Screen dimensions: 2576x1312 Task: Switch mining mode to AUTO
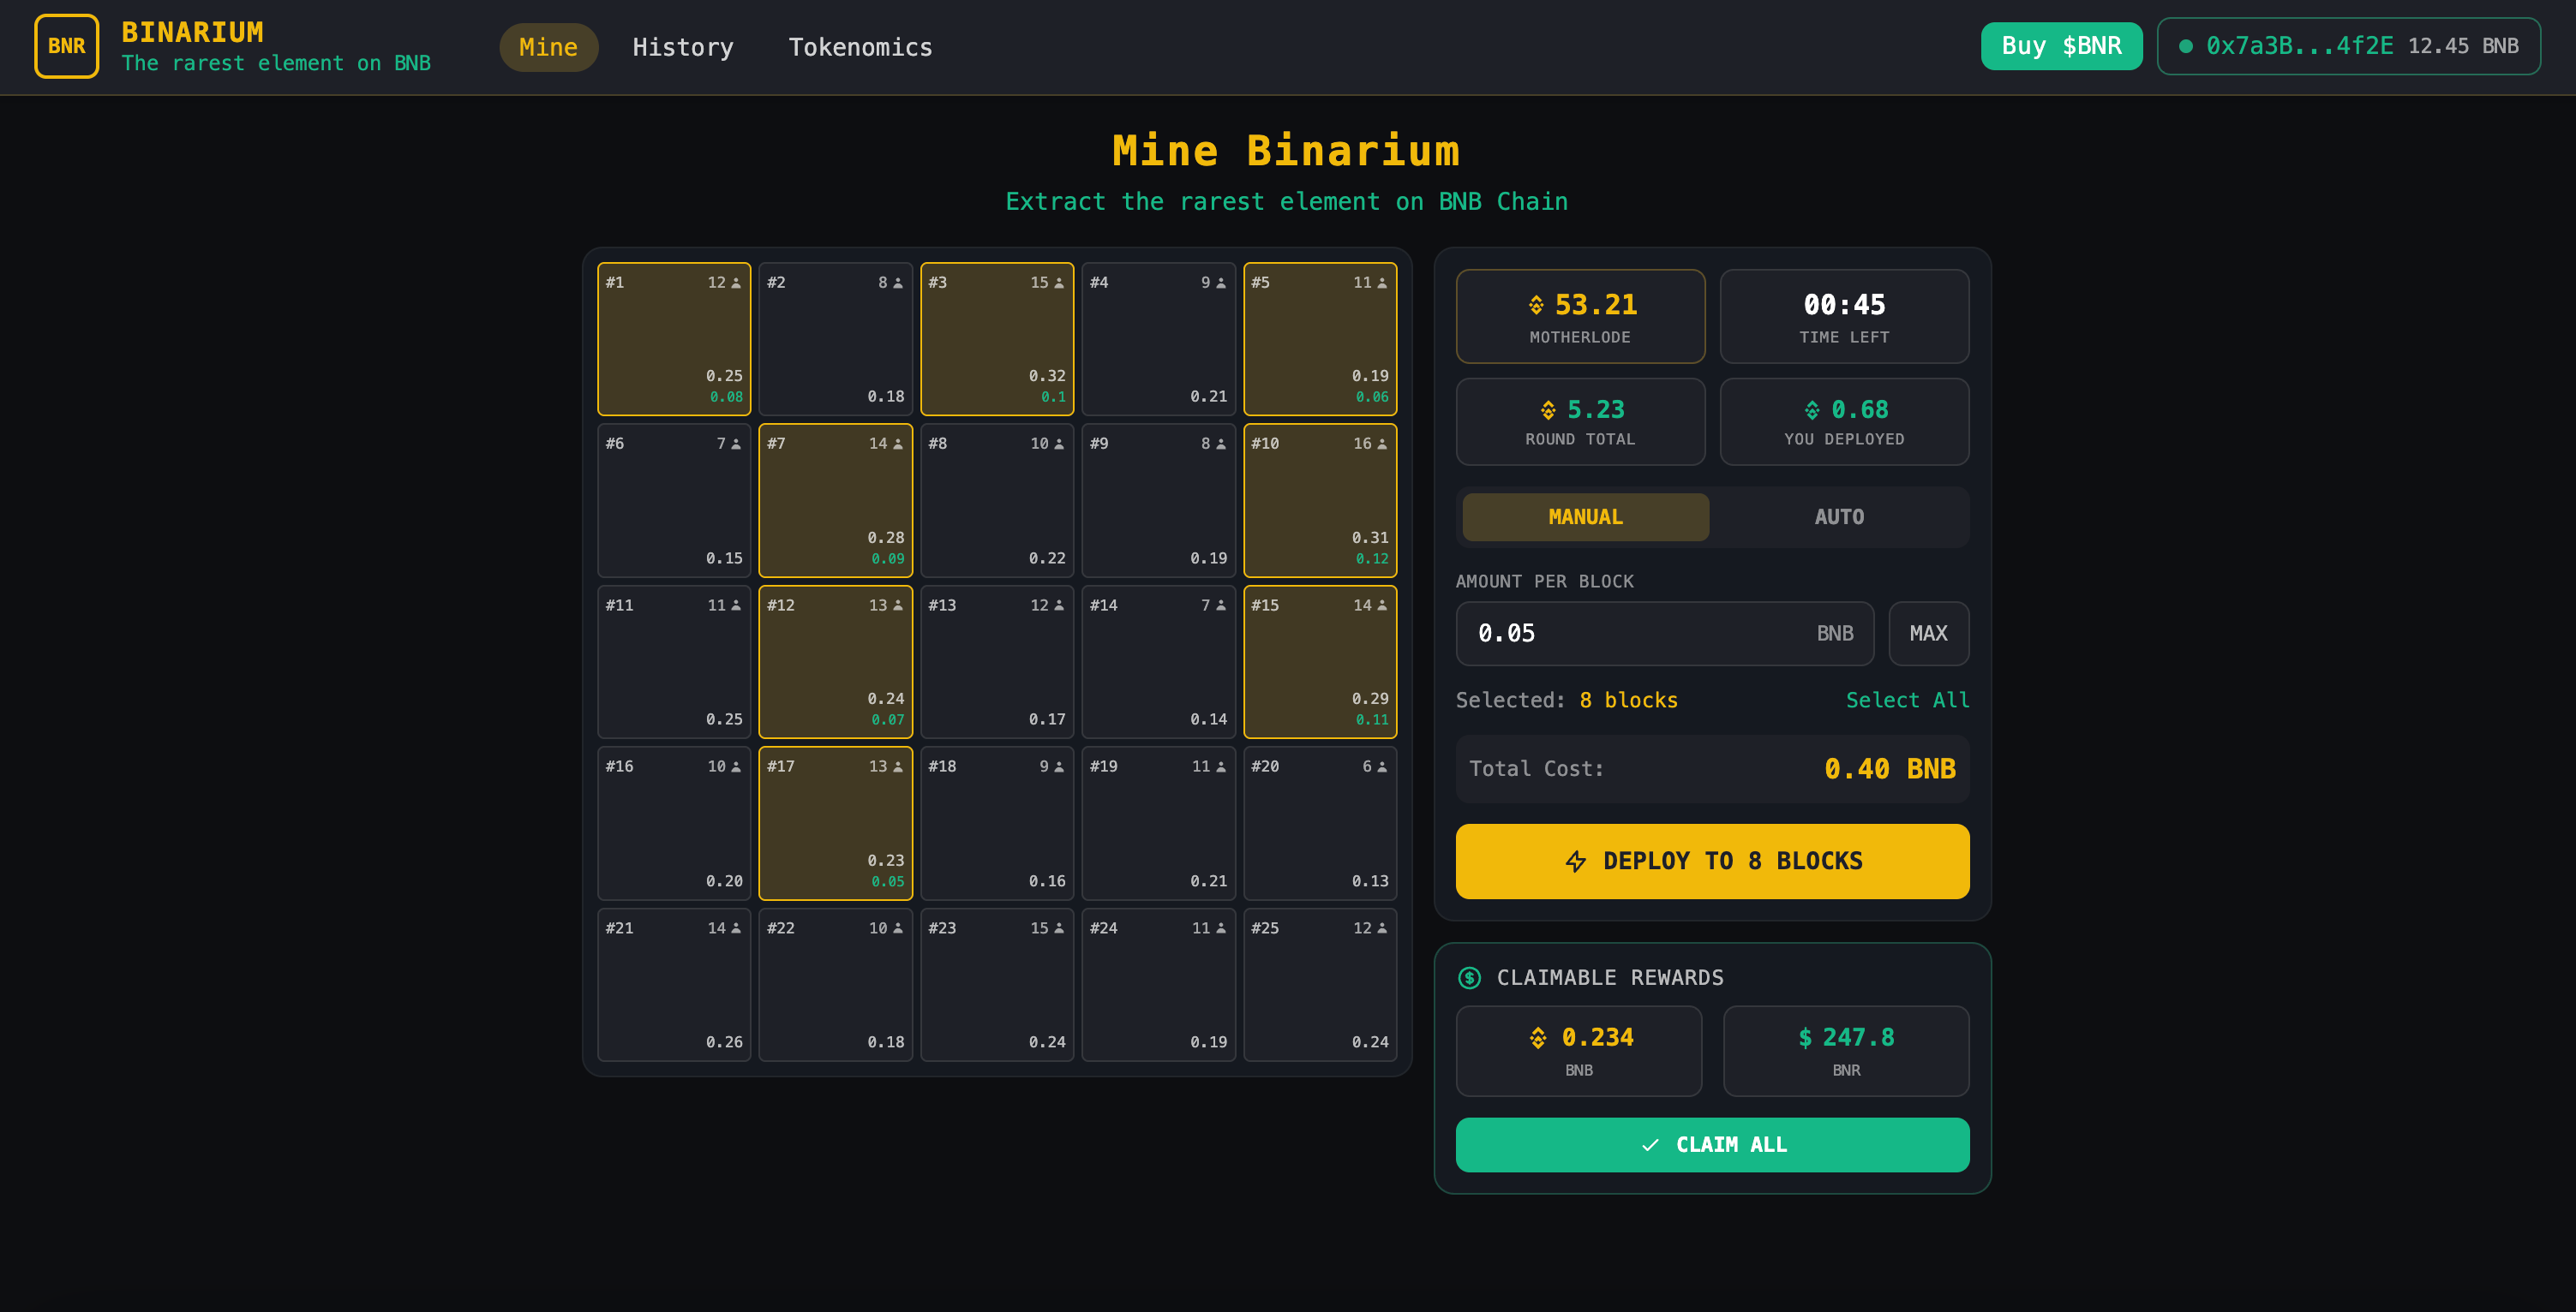[1839, 516]
